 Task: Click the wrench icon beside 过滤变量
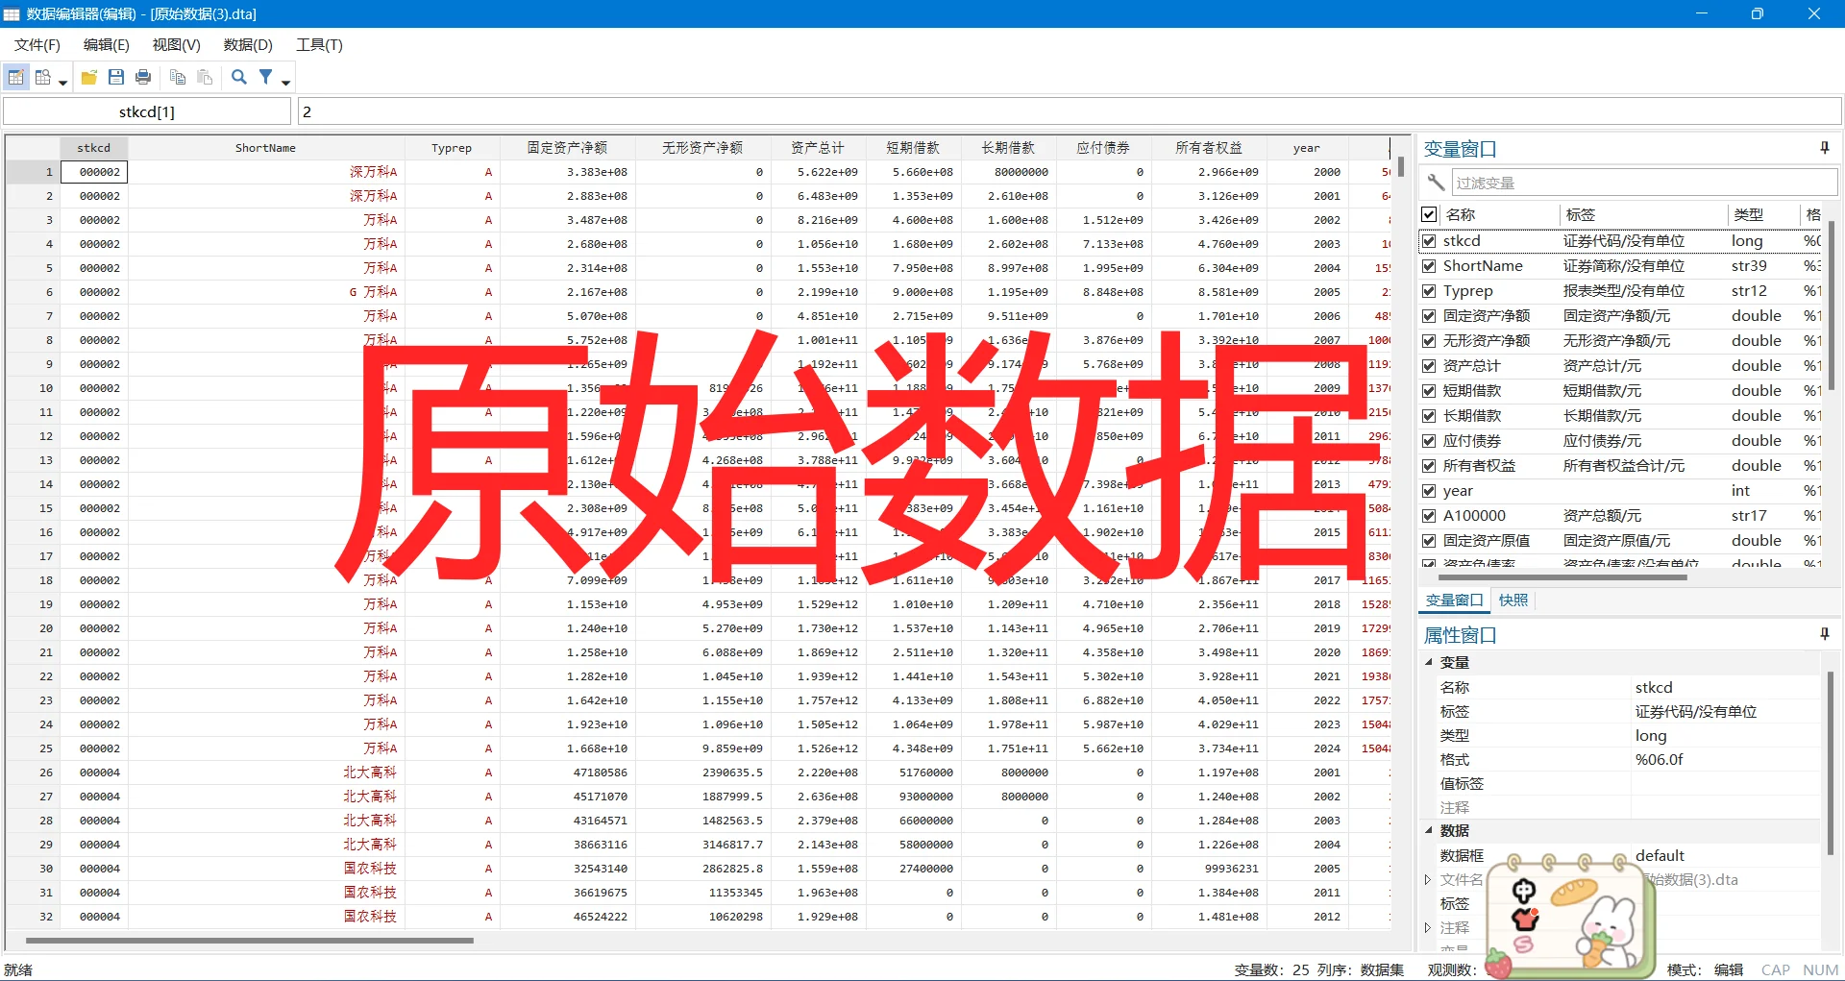(1436, 182)
